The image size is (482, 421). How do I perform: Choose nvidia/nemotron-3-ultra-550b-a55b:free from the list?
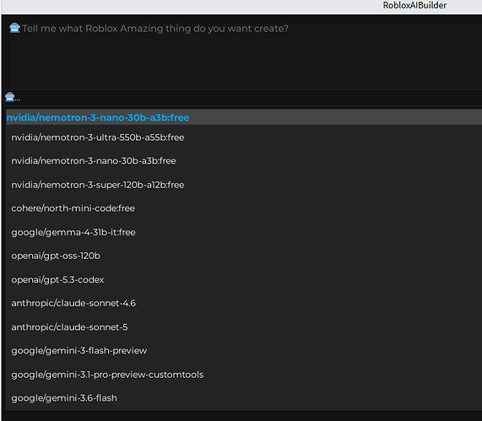244,138
